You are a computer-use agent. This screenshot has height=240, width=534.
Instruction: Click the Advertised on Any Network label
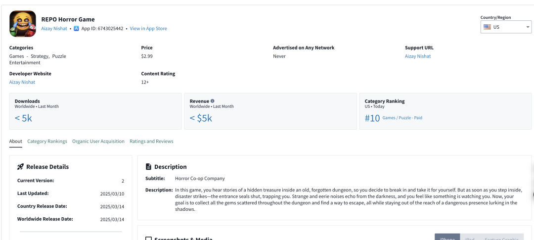pos(304,48)
